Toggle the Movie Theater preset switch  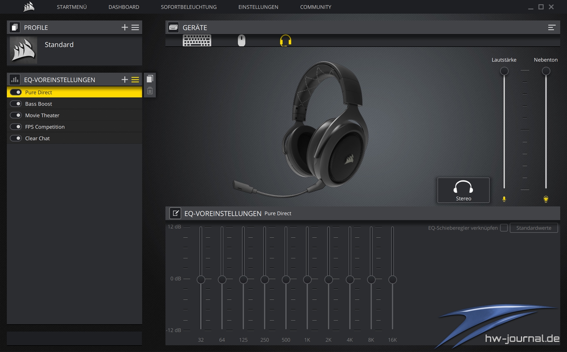[16, 115]
